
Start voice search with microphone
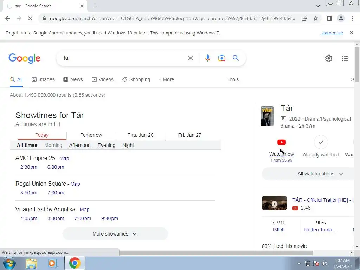coord(207,58)
